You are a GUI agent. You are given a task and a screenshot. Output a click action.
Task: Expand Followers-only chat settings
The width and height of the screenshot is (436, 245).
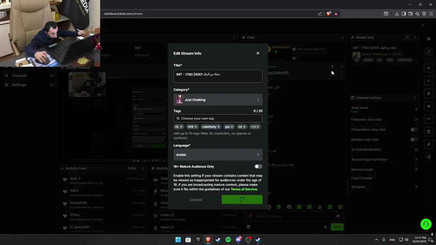pyautogui.click(x=416, y=119)
